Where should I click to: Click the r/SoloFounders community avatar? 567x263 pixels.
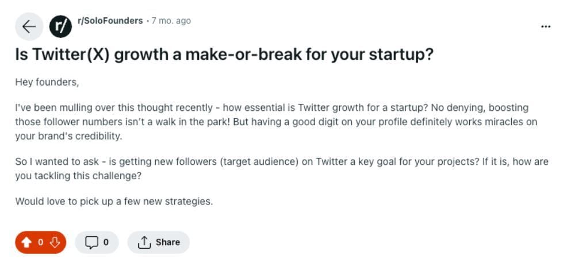pos(60,26)
